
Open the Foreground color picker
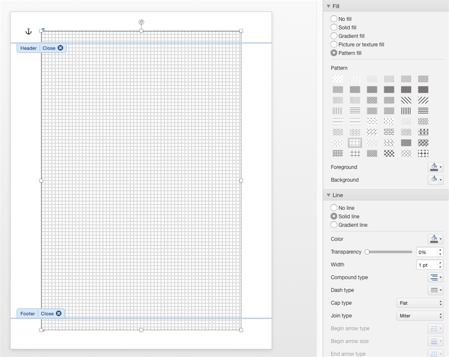(x=435, y=167)
